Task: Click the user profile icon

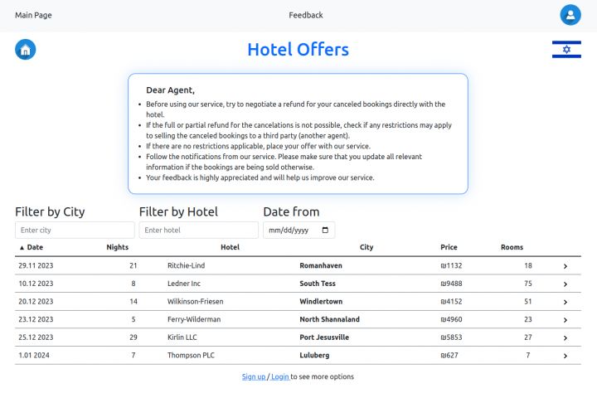Action: (x=570, y=15)
